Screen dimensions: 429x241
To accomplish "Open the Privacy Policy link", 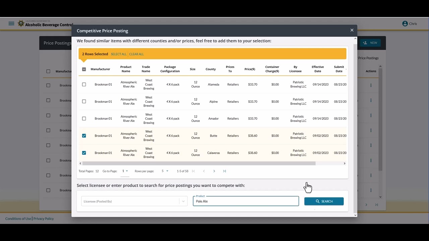I will [x=44, y=219].
